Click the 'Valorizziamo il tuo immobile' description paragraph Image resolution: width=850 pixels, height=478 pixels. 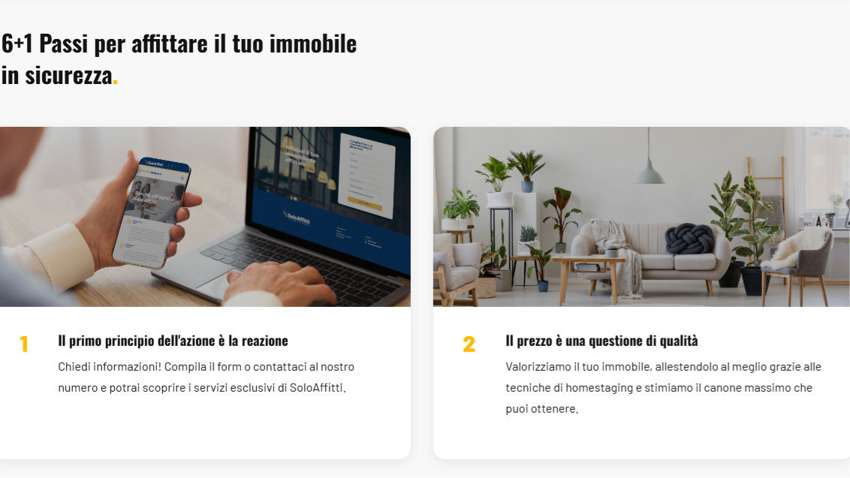[664, 387]
